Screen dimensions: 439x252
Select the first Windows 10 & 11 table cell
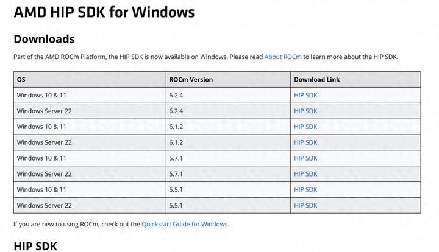click(x=41, y=95)
